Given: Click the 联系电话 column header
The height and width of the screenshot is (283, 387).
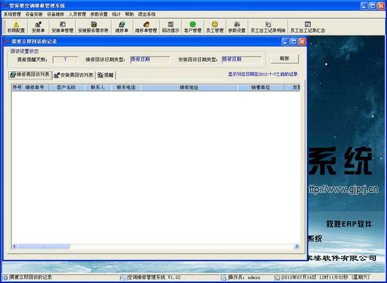Looking at the screenshot, I should pyautogui.click(x=126, y=87).
